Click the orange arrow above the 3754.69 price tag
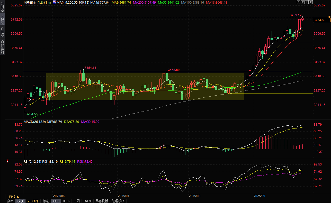Screen dimensions: 331x203 329,17
